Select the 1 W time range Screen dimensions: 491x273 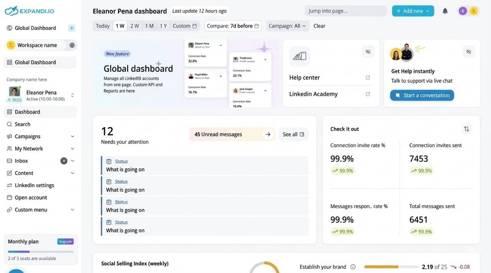click(120, 26)
